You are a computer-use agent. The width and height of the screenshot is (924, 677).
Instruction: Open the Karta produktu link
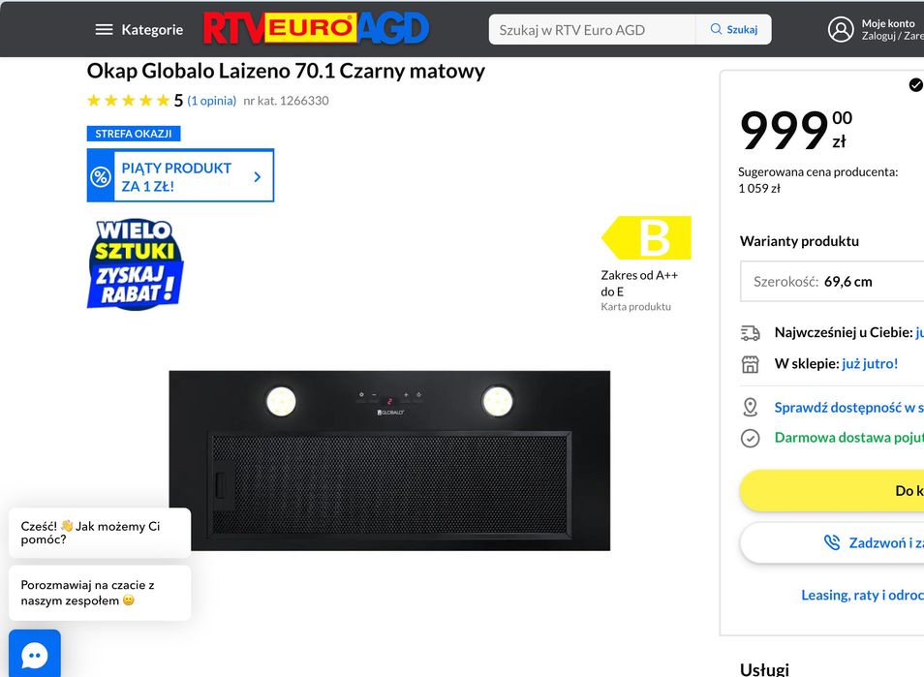coord(635,306)
